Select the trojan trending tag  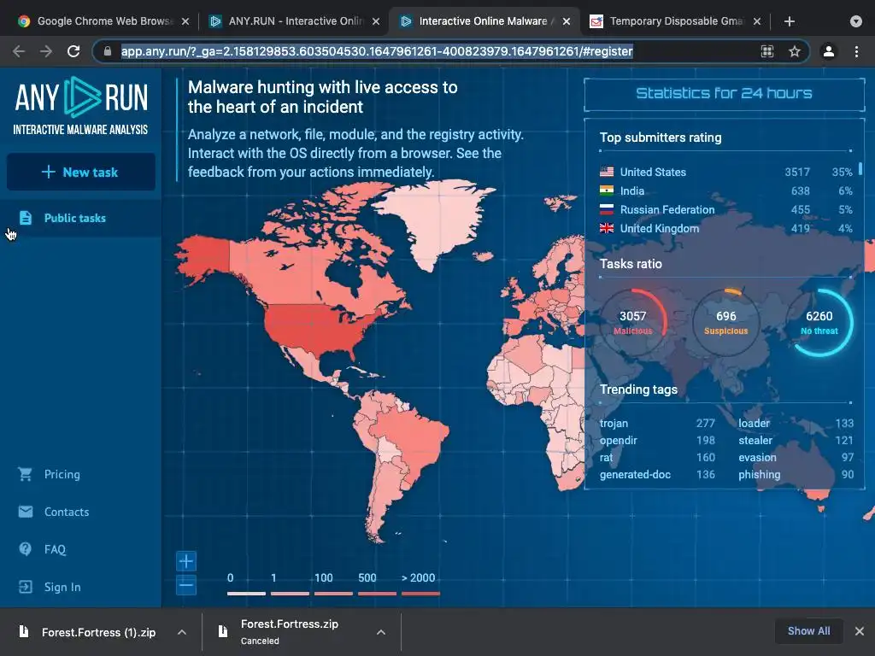point(614,424)
